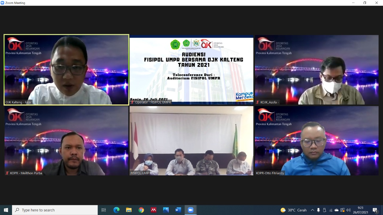
Task: Open Google Chrome from the taskbar
Action: click(x=141, y=210)
